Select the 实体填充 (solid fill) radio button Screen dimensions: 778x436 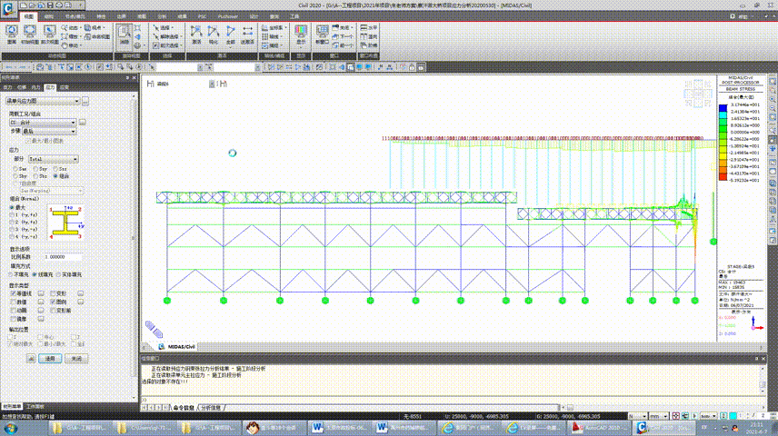click(58, 274)
